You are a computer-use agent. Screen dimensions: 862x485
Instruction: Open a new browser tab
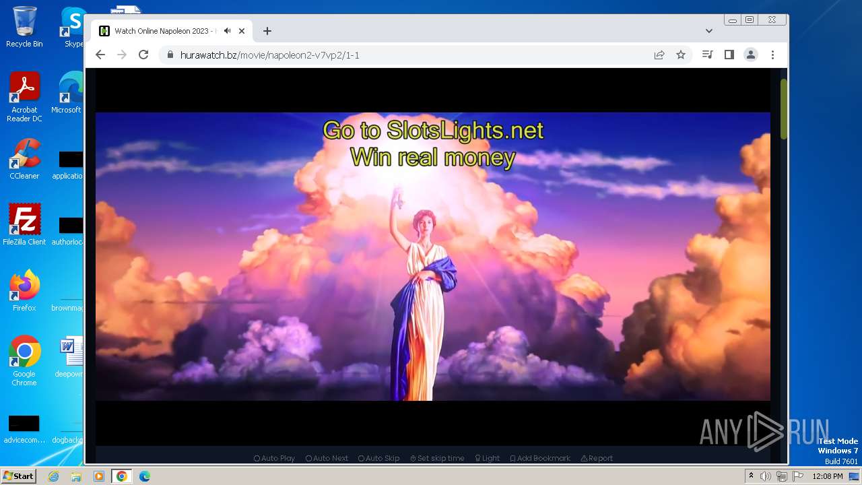(267, 31)
